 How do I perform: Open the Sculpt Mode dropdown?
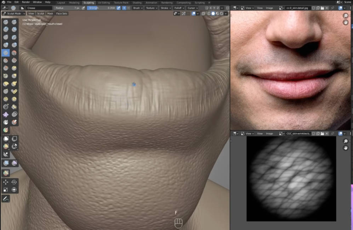pyautogui.click(x=13, y=13)
